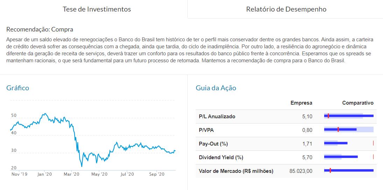Click the price line's lowest point near Mar '20
Screen dimensions: 383x190
point(82,167)
